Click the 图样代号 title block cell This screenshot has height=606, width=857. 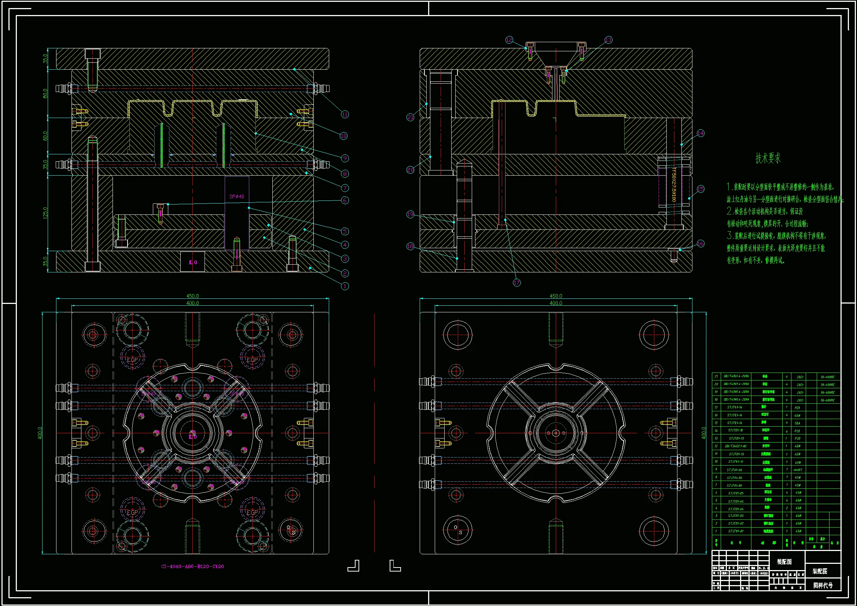click(823, 585)
